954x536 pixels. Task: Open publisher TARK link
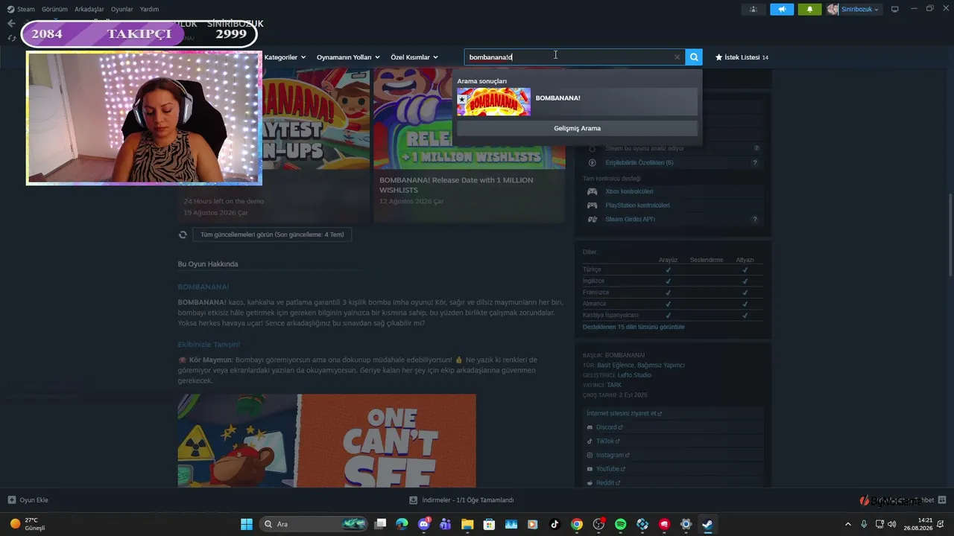(x=614, y=385)
